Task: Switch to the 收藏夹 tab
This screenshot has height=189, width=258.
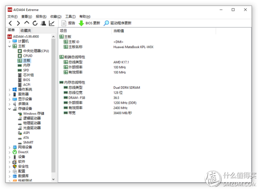Action: (x=26, y=30)
